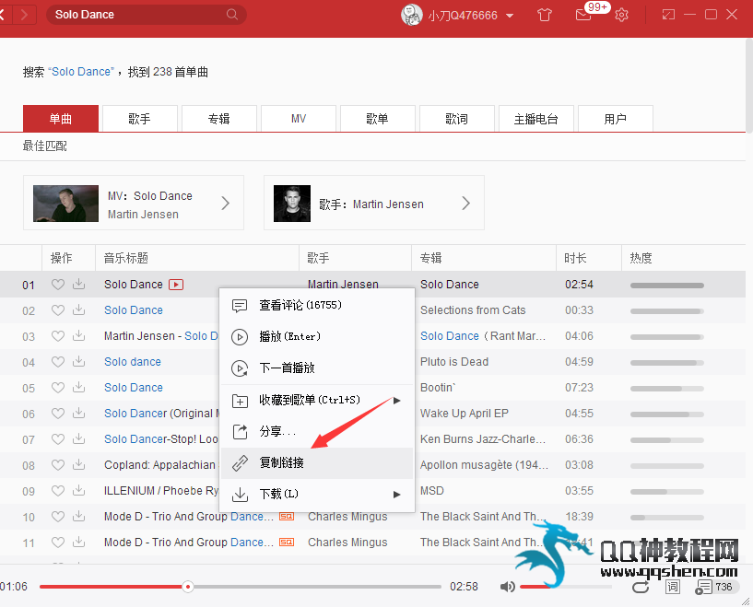Open the messages mail icon
The height and width of the screenshot is (607, 753).
583,15
